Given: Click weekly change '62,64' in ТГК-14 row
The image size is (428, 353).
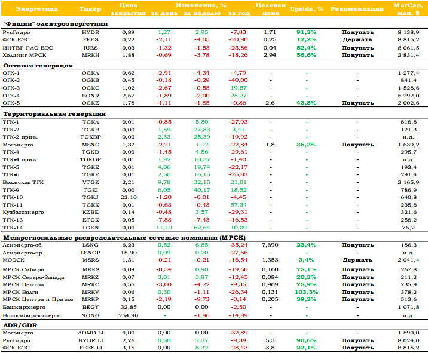Looking at the screenshot, I should [201, 228].
